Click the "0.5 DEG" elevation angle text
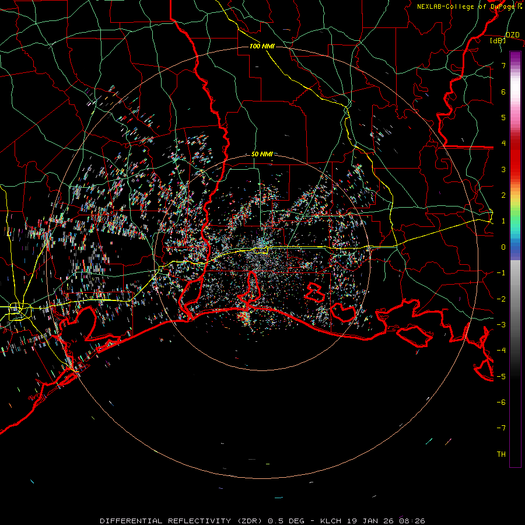 click(286, 521)
